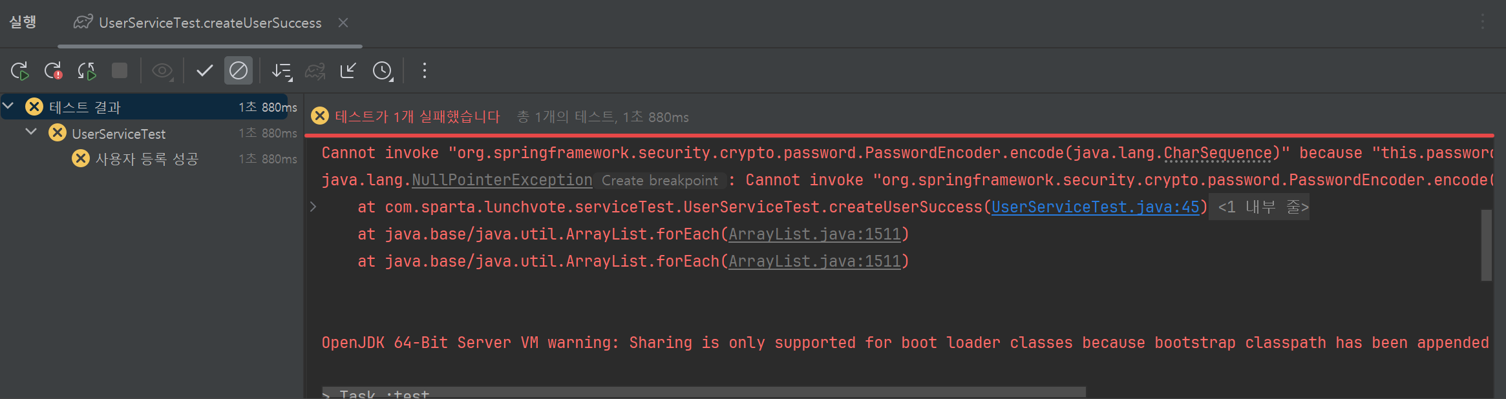Image resolution: width=1506 pixels, height=399 pixels.
Task: Click the Stop process square button
Action: [x=120, y=70]
